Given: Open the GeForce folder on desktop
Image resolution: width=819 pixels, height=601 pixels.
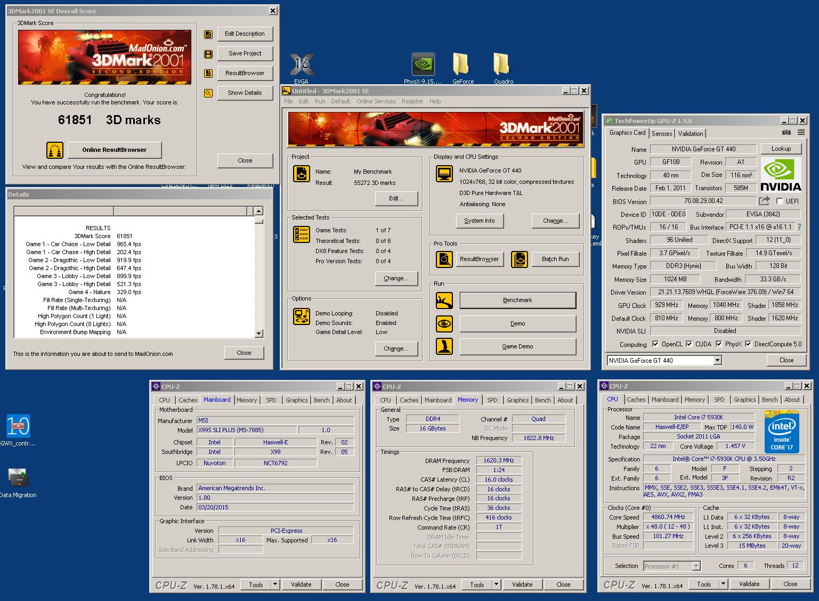Looking at the screenshot, I should [463, 68].
